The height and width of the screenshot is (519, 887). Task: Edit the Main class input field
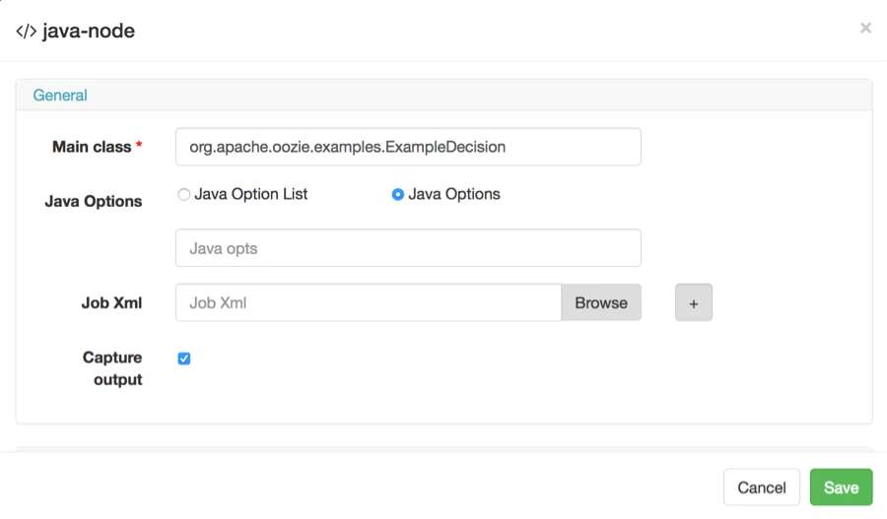pyautogui.click(x=408, y=147)
